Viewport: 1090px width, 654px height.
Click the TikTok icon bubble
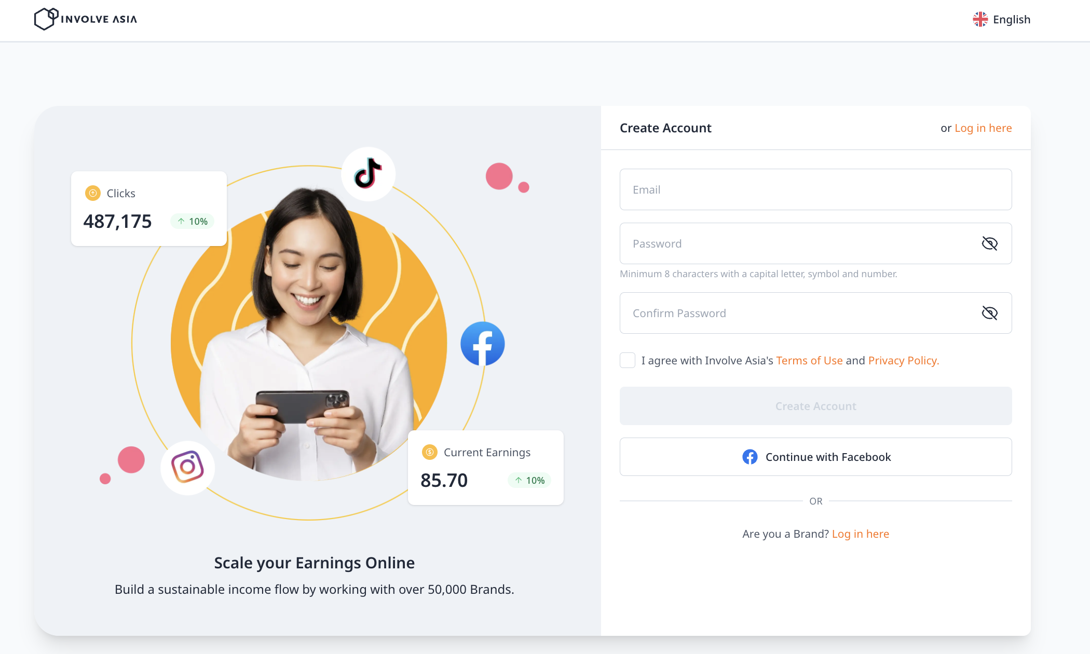tap(368, 174)
